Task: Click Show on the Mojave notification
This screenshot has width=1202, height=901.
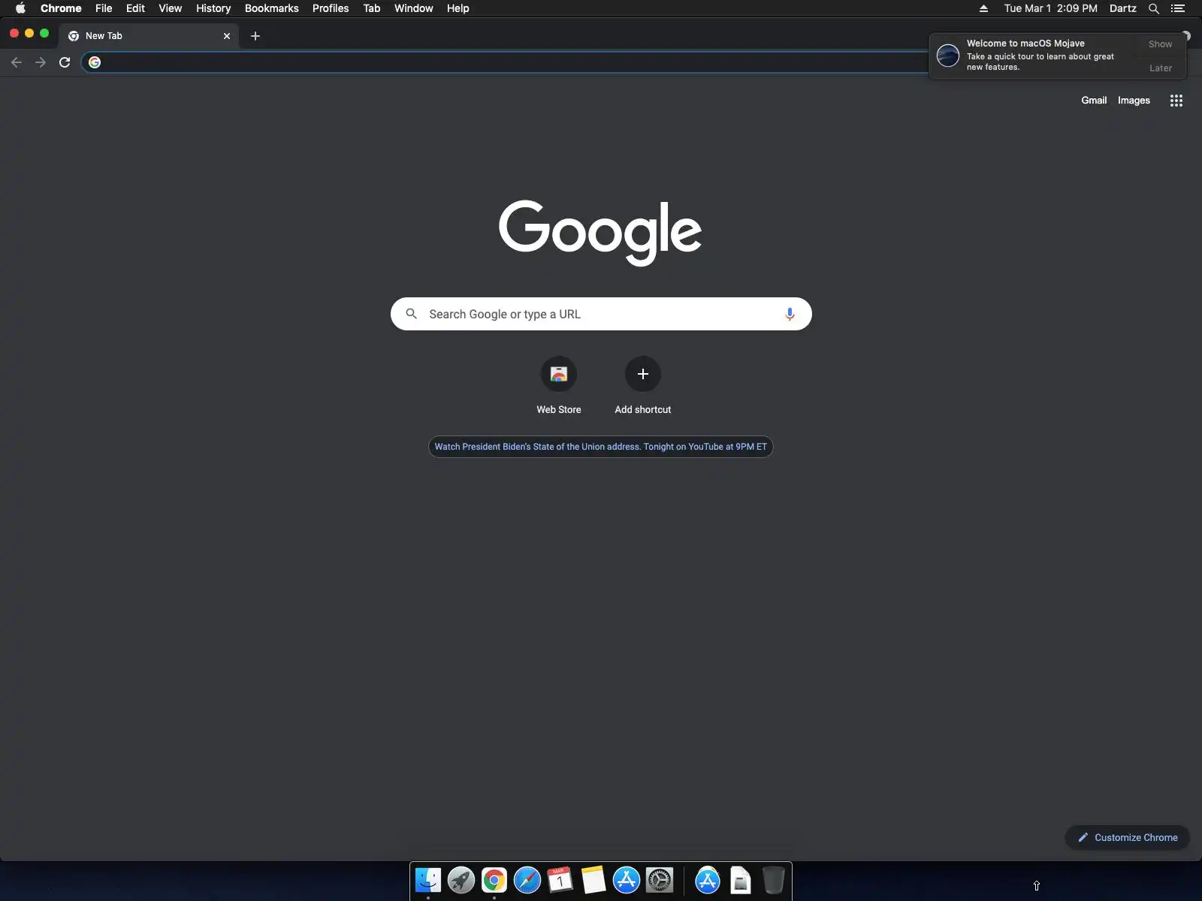Action: point(1160,44)
